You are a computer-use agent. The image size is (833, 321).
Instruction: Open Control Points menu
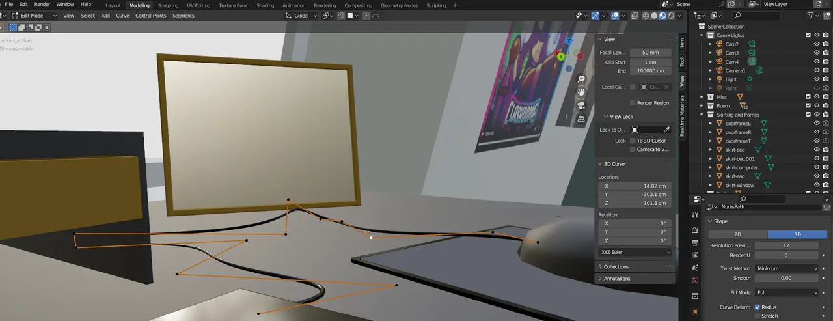pos(150,16)
